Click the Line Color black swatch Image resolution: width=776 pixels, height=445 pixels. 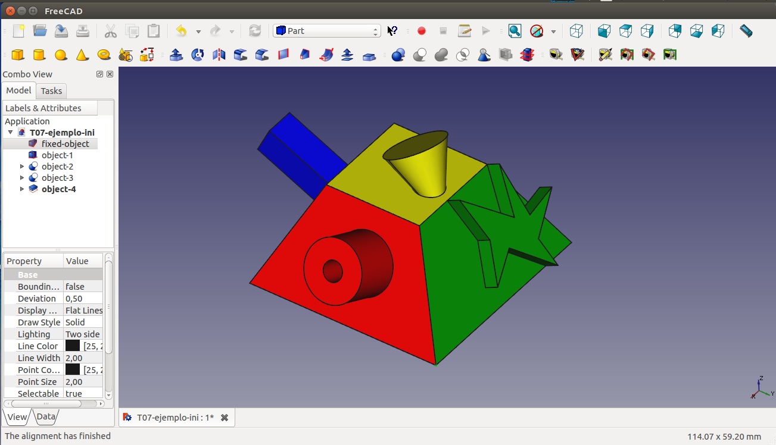(x=73, y=346)
